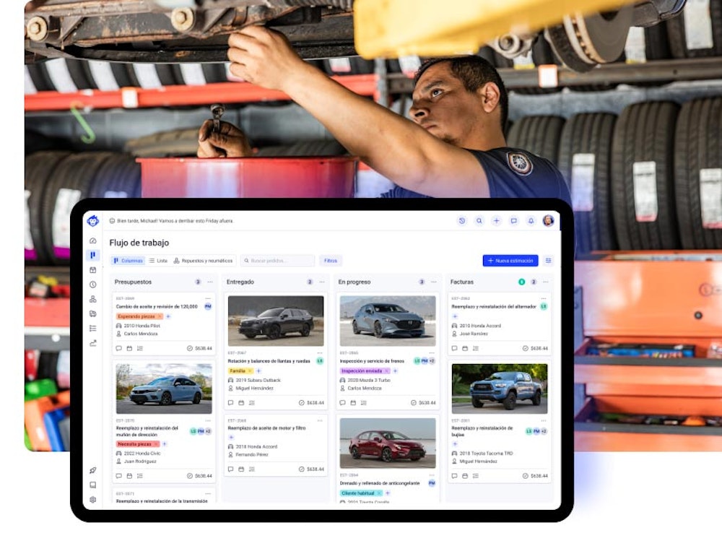This screenshot has width=722, height=546.
Task: Open the comment icon on the Subaru Outback card
Action: (230, 402)
